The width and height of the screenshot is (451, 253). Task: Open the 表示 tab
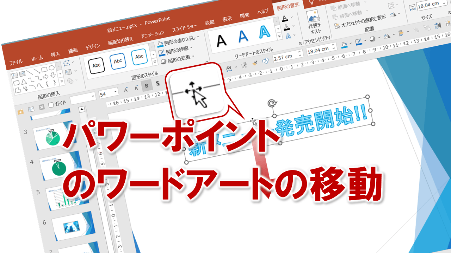pyautogui.click(x=227, y=19)
